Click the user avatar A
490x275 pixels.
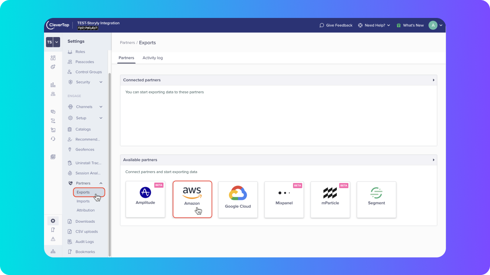433,25
